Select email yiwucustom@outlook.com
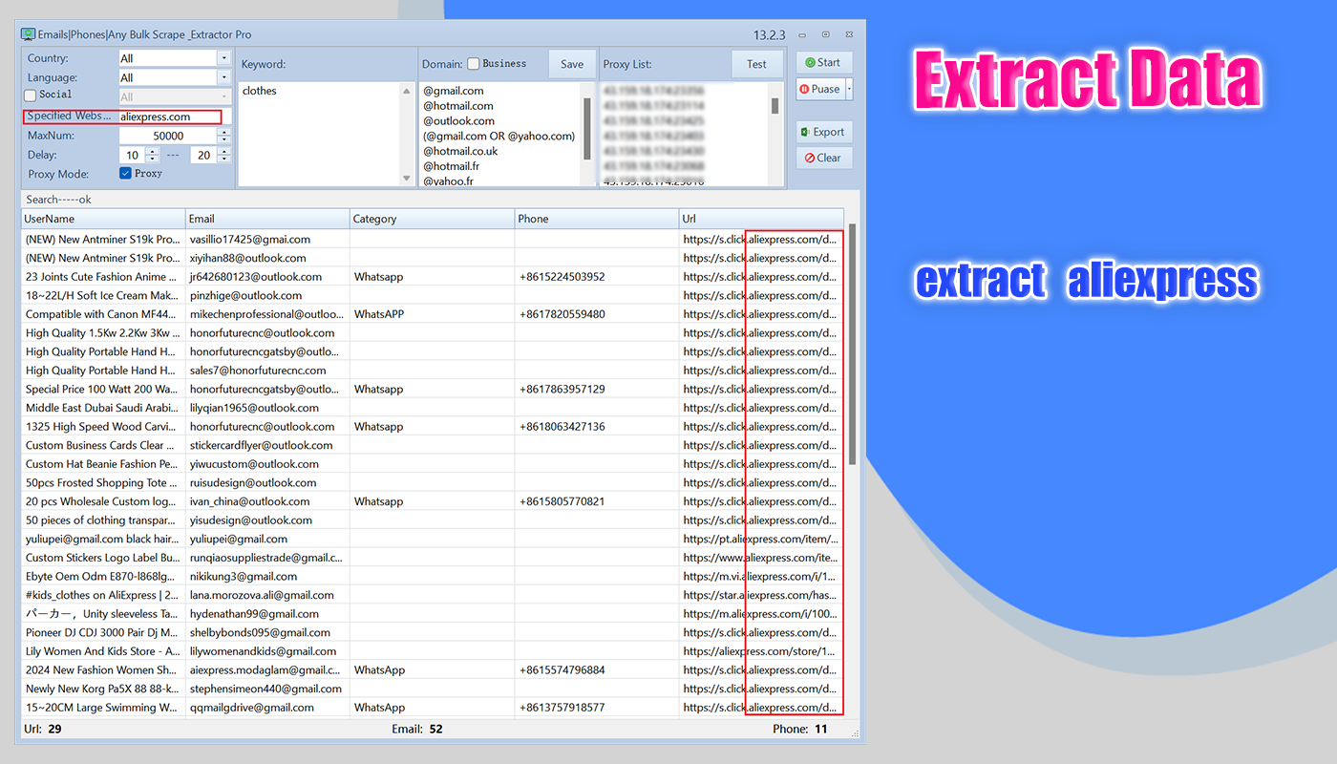This screenshot has width=1337, height=764. pyautogui.click(x=254, y=464)
